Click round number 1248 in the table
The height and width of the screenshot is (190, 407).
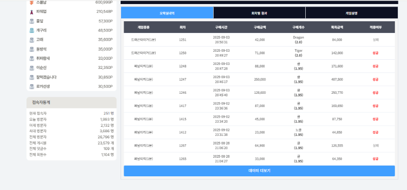click(183, 66)
